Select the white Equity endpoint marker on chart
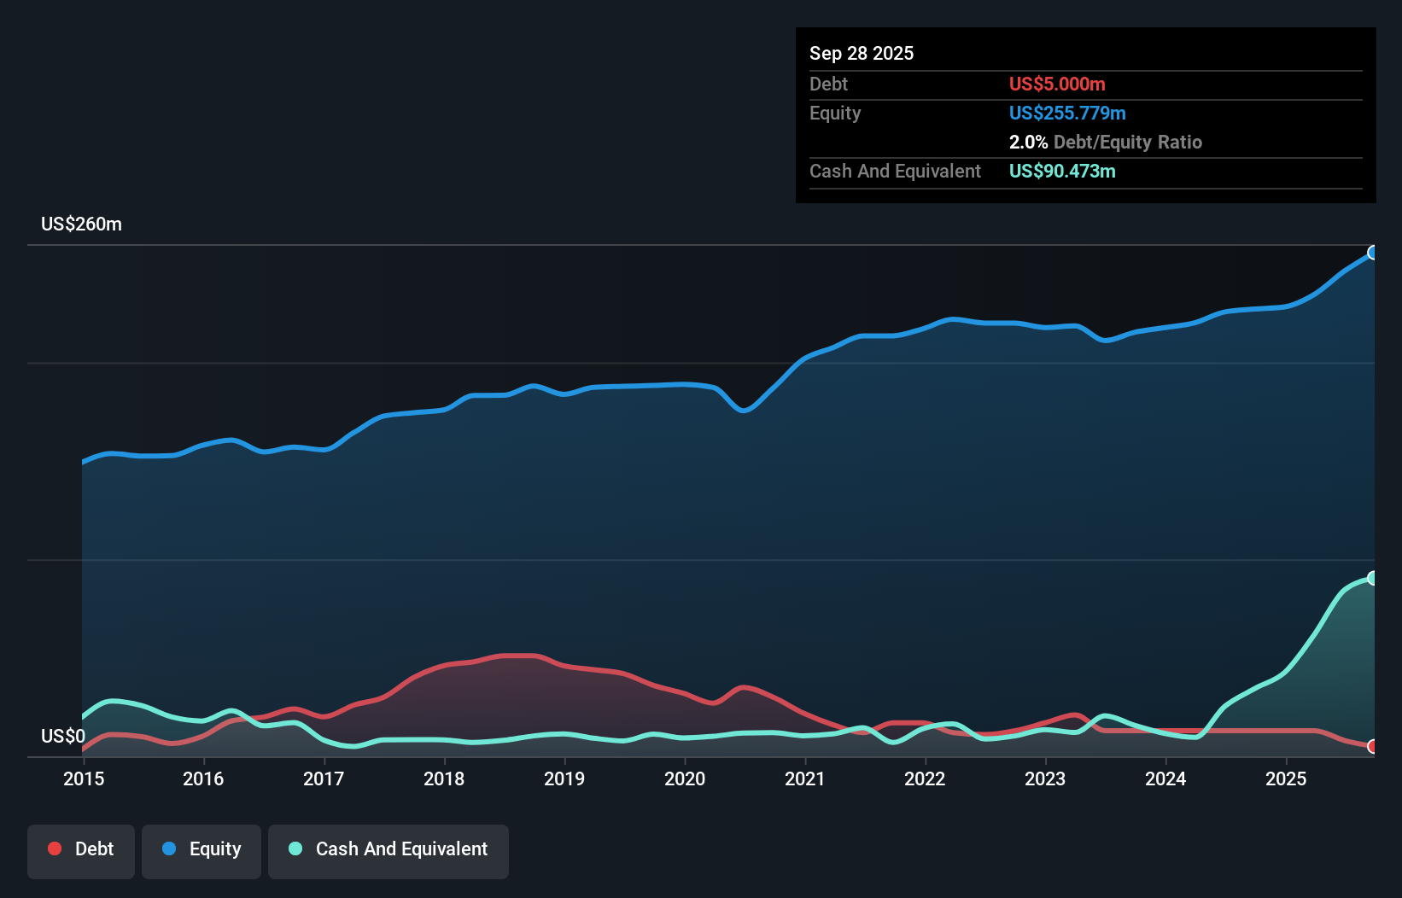The height and width of the screenshot is (898, 1402). (1372, 252)
